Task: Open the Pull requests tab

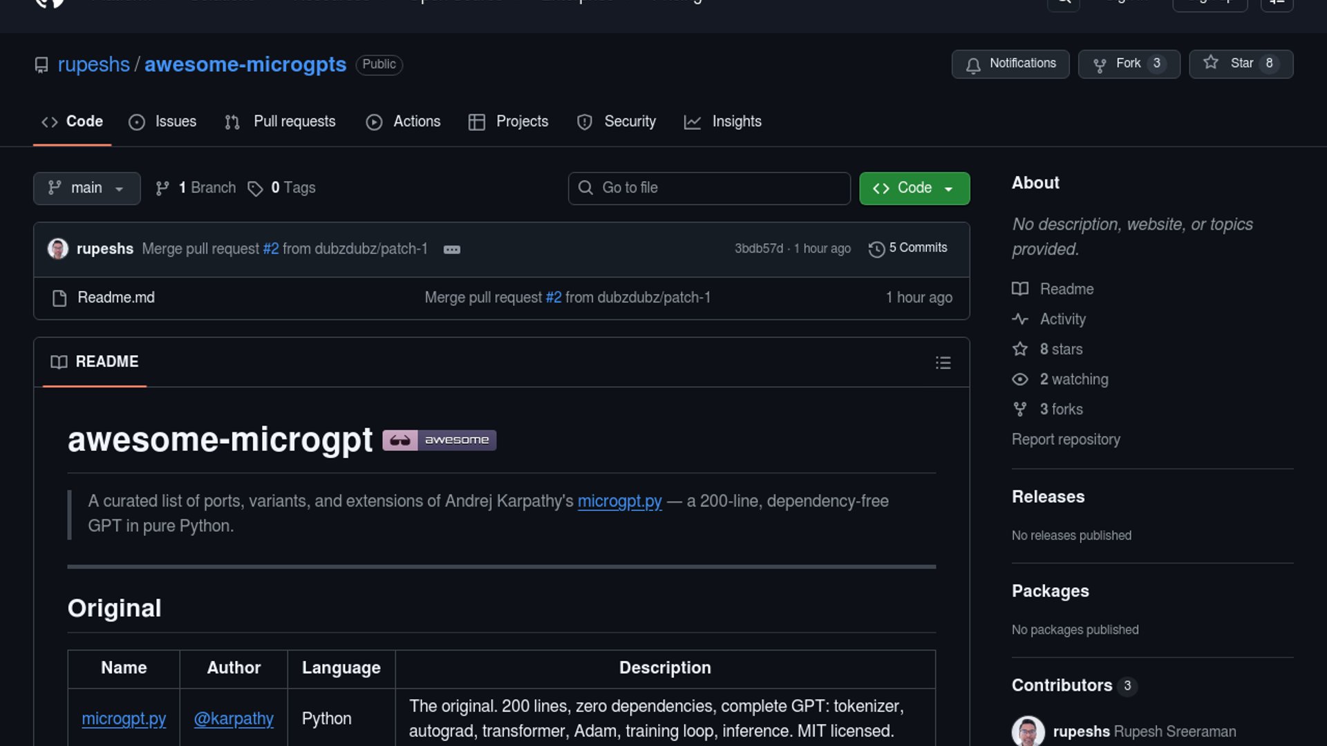Action: pos(281,122)
